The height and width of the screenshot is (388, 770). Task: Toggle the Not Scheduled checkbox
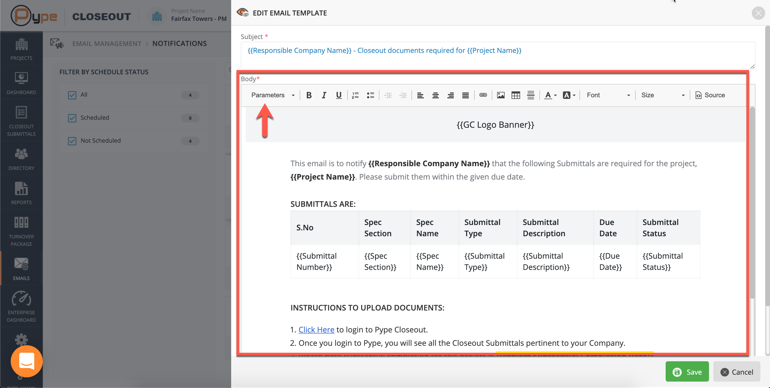click(x=72, y=141)
